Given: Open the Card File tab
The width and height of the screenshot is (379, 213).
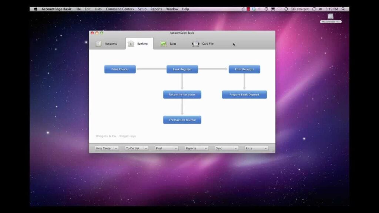Looking at the screenshot, I should click(203, 44).
